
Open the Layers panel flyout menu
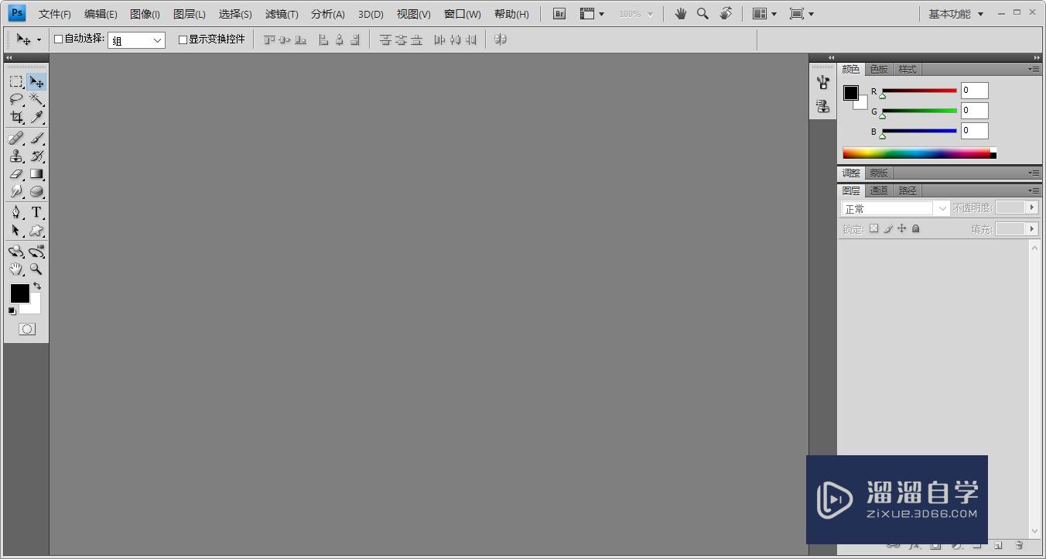coord(1034,190)
